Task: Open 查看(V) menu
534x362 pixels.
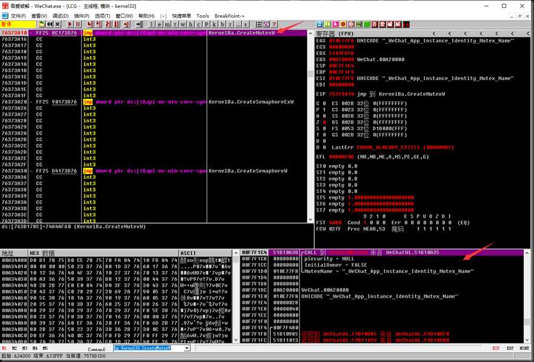Action: 39,16
